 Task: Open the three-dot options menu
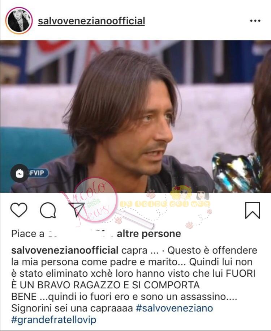255,21
